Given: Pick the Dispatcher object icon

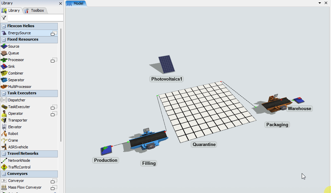Looking at the screenshot, I should click(x=4, y=100).
